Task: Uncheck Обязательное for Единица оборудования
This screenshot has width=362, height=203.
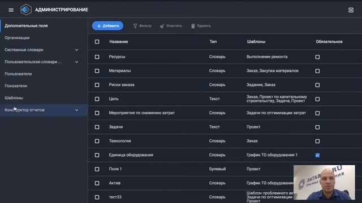Action: coord(317,155)
